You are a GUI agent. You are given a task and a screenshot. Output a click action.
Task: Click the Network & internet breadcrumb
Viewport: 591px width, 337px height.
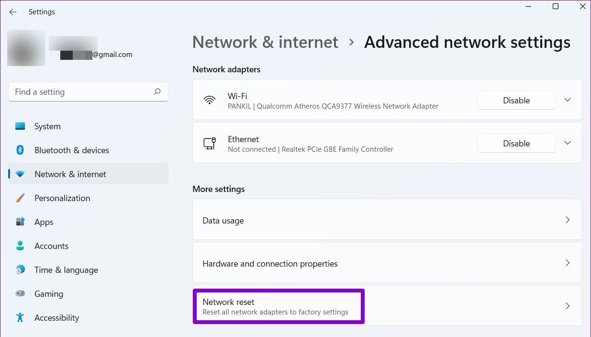click(265, 42)
